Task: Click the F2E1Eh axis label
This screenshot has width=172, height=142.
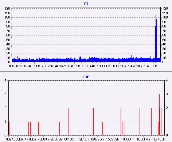Action: [83, 139]
